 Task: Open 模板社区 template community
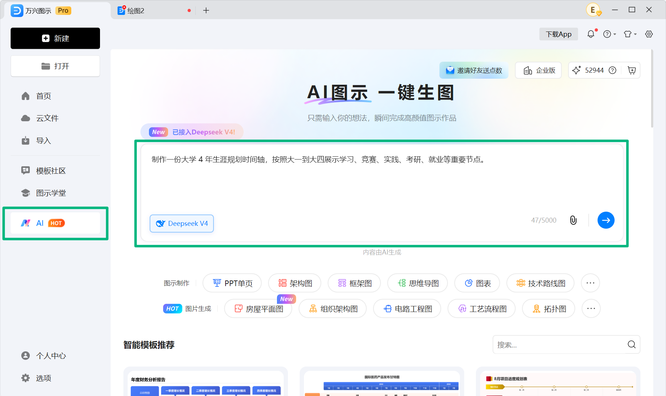[55, 171]
